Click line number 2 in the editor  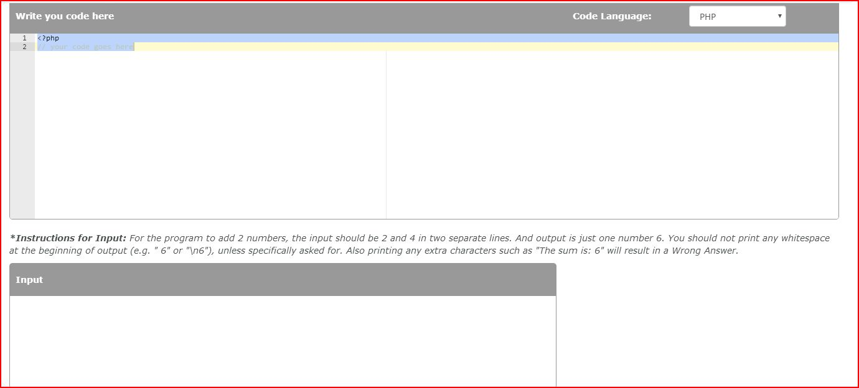click(24, 47)
